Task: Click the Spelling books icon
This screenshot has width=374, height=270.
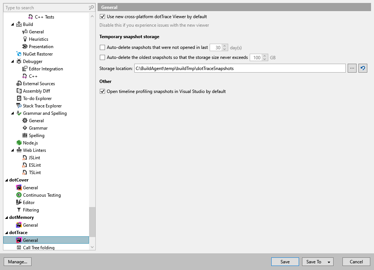Action: point(25,135)
